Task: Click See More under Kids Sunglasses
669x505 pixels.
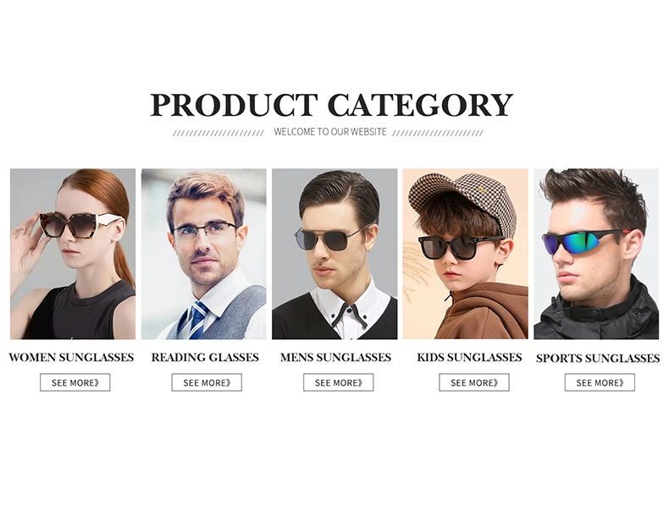Action: pyautogui.click(x=474, y=382)
